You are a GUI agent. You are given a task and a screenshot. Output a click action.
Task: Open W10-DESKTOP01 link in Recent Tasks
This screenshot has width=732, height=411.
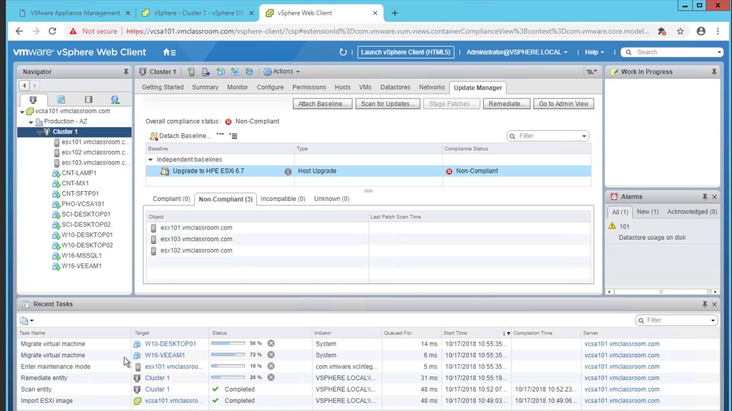[x=170, y=344]
